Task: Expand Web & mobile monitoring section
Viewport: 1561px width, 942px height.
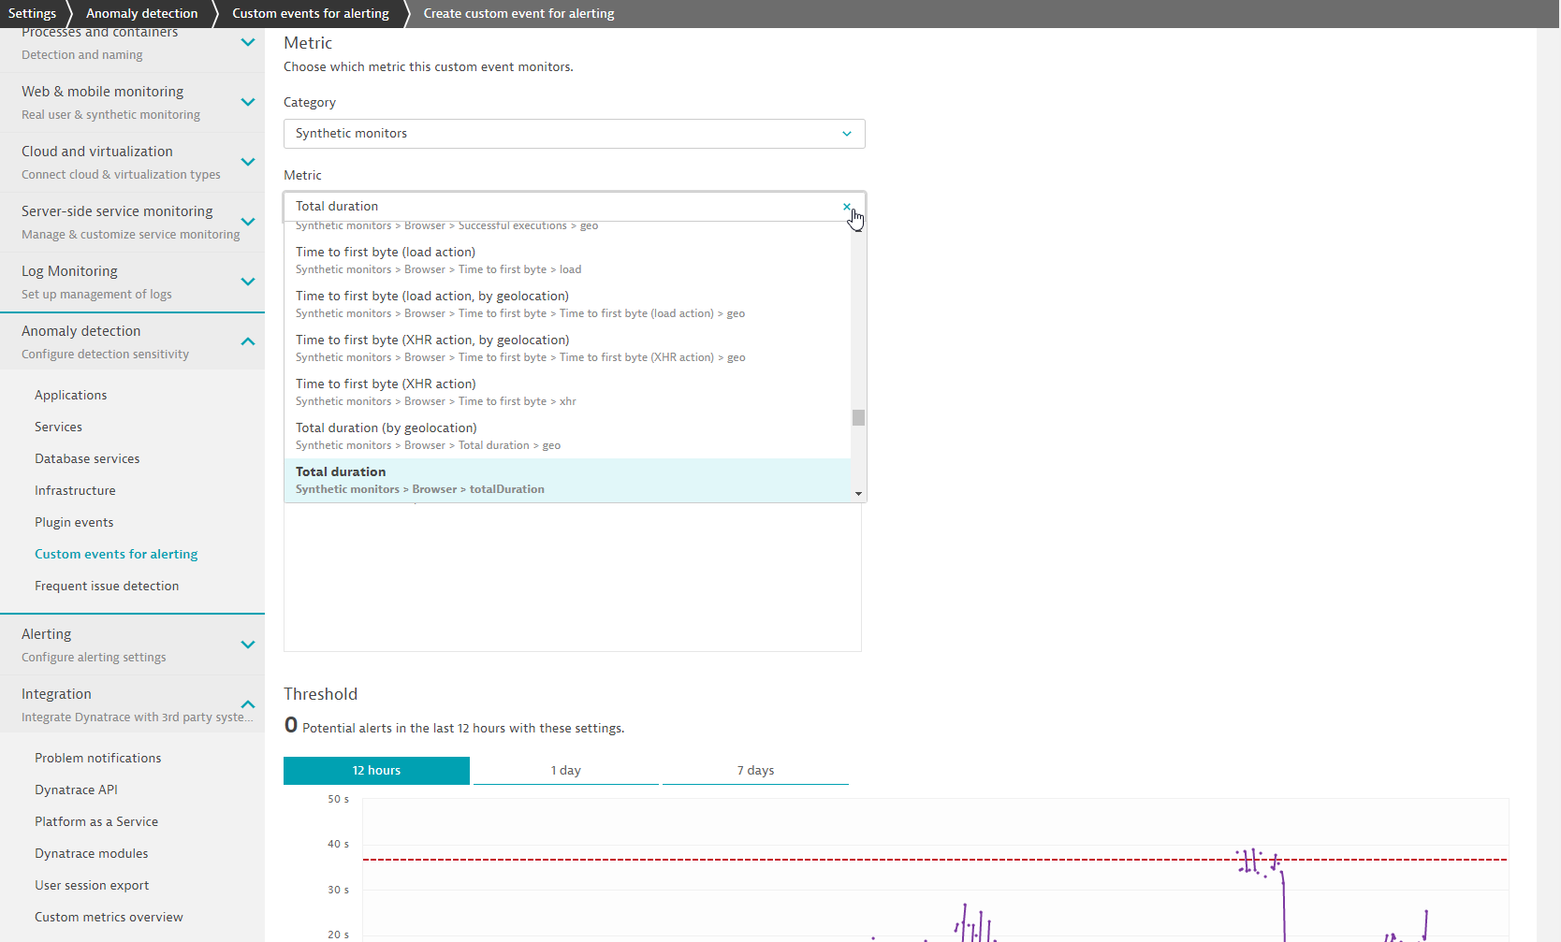Action: tap(247, 102)
